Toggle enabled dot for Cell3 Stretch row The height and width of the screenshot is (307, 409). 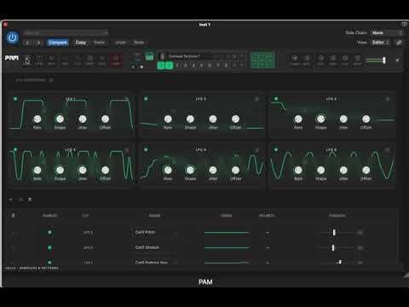(x=49, y=247)
